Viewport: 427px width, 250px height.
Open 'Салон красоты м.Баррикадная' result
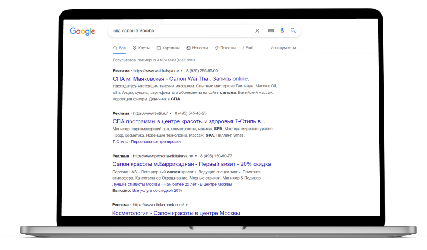(x=191, y=164)
